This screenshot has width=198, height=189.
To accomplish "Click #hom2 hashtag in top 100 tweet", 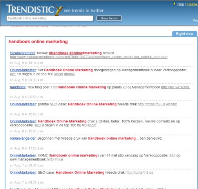I will click(69, 74).
